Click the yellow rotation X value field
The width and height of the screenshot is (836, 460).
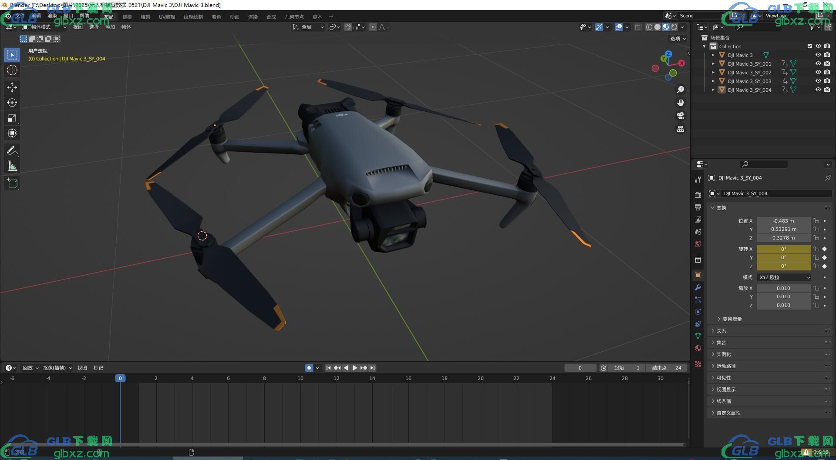[784, 249]
